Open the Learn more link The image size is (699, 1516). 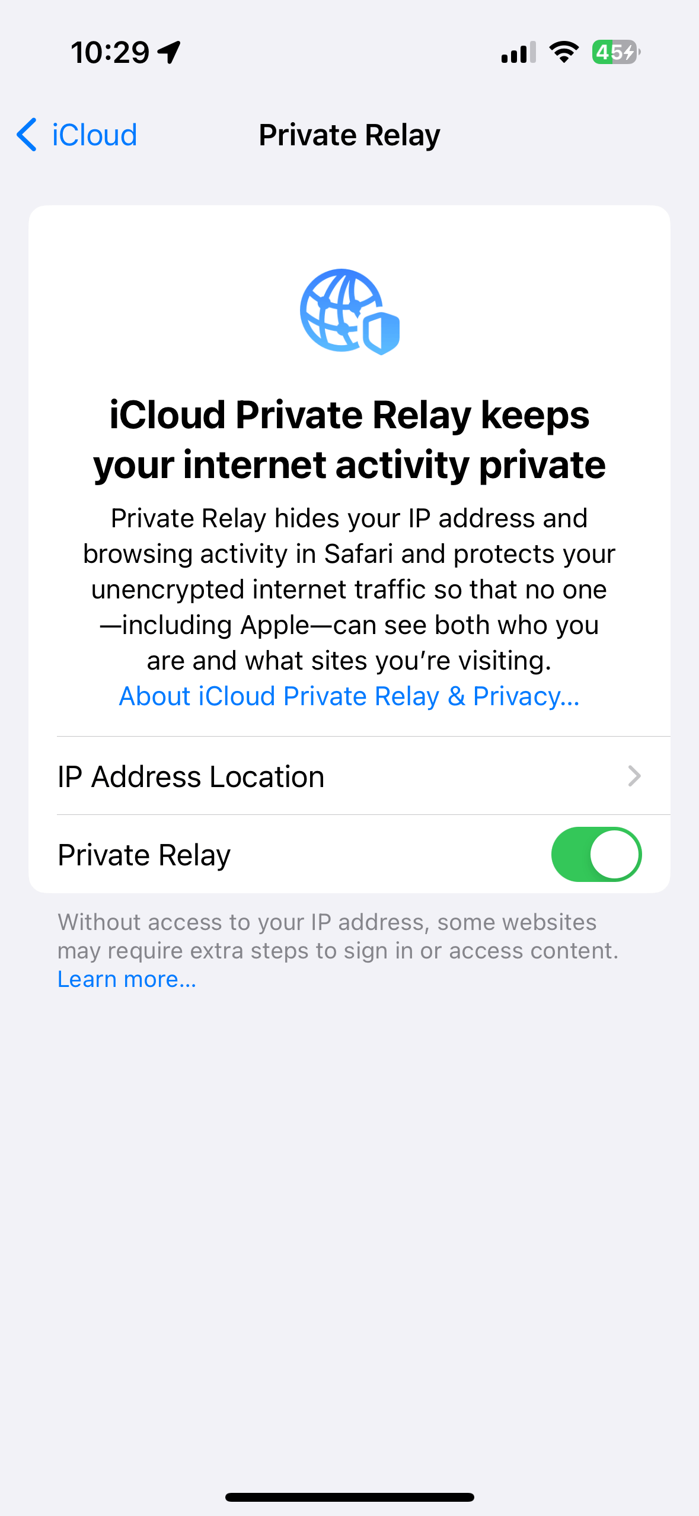pyautogui.click(x=127, y=979)
